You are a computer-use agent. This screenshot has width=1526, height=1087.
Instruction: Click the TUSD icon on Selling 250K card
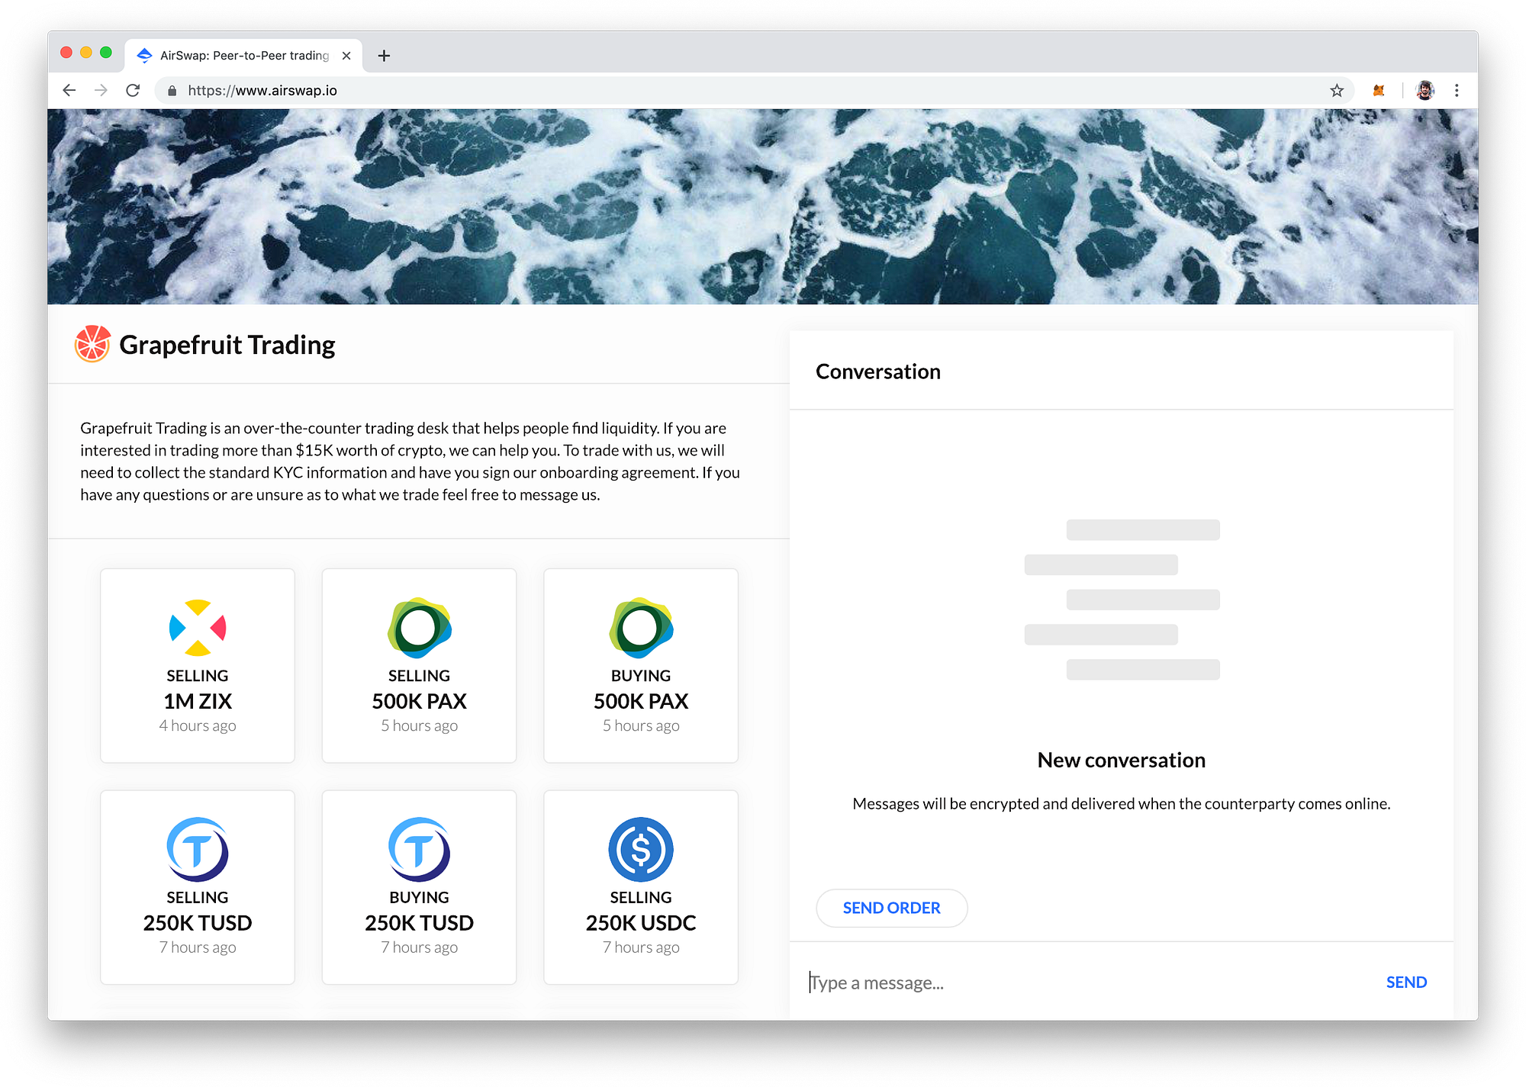click(198, 849)
